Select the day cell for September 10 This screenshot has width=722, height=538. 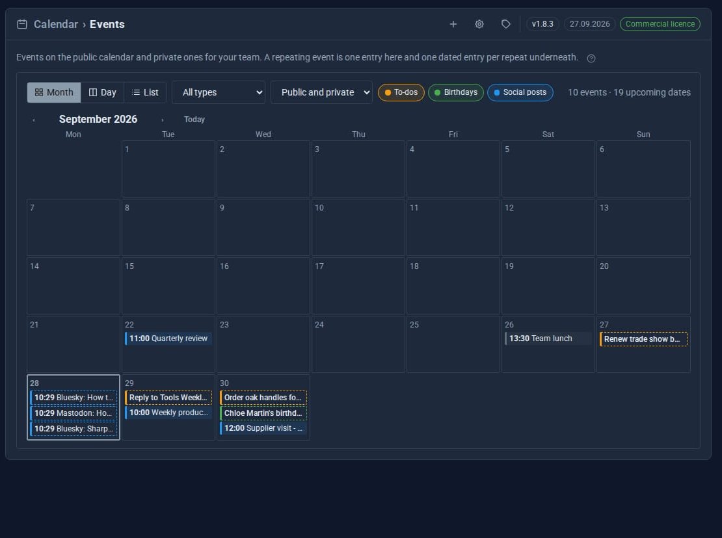tap(358, 227)
